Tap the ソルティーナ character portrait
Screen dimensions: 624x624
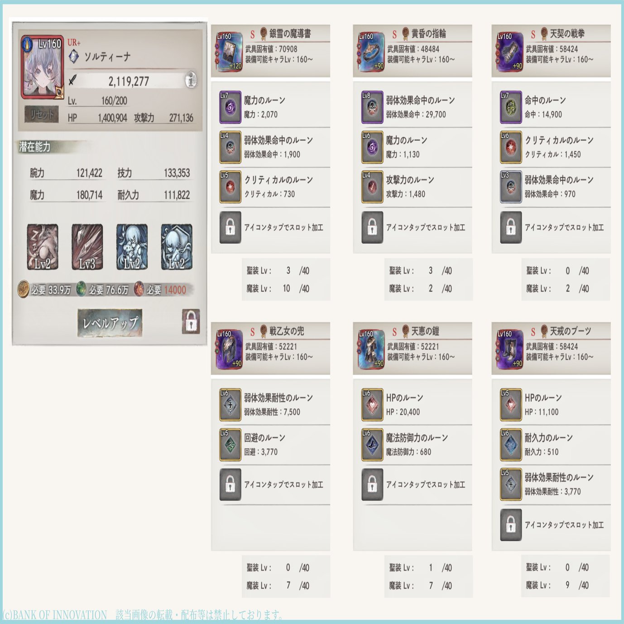point(42,67)
